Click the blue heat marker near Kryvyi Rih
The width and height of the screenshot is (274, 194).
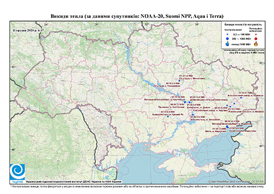168,117
